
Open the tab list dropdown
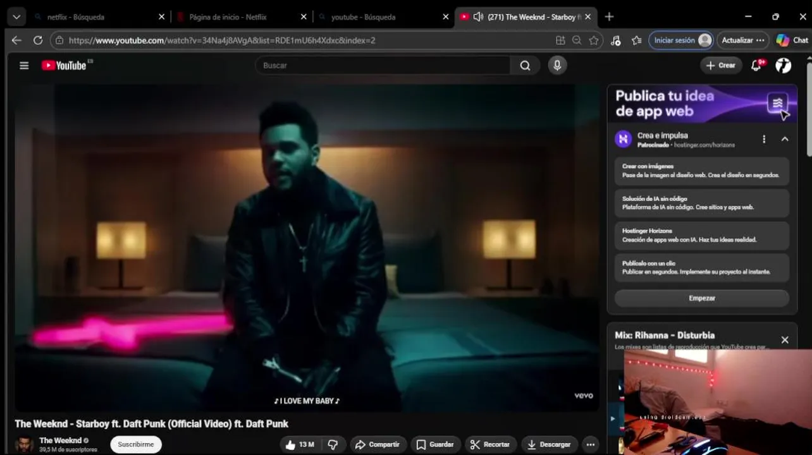(16, 17)
